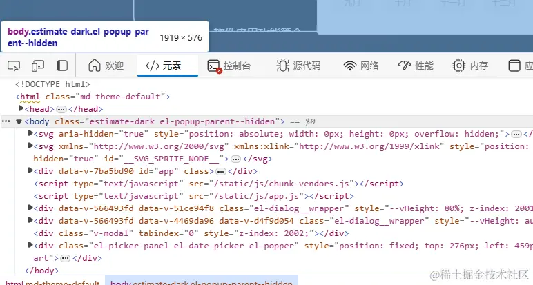Expand second el-dialog__wrapper div with data-v-4469da96
The height and width of the screenshot is (285, 533).
[30, 220]
